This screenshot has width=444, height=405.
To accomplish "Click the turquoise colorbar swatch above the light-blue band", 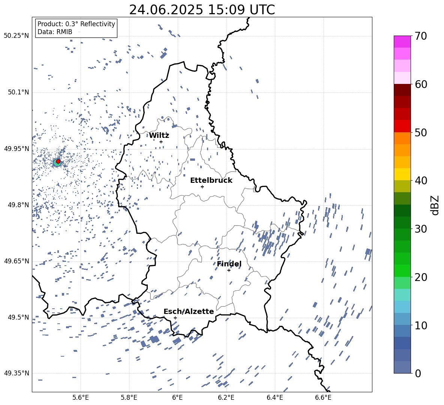I will pyautogui.click(x=402, y=295).
